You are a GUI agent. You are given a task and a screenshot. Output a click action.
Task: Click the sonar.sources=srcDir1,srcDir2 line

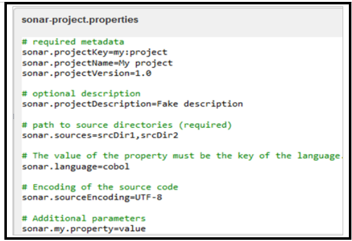pos(100,136)
